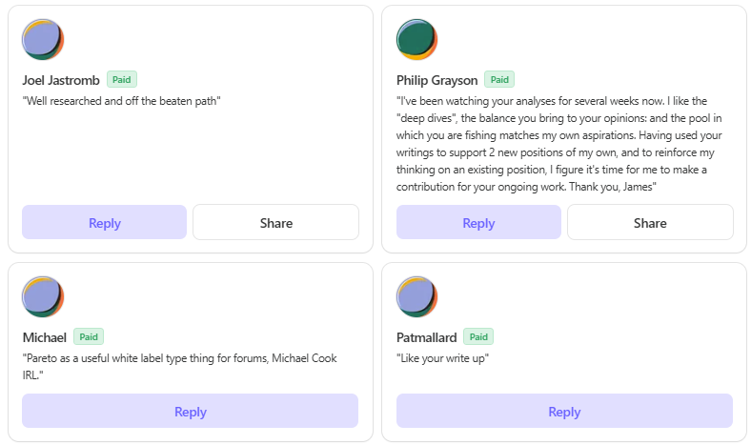This screenshot has height=445, width=751.
Task: Click the Paid badge beside Joel Jastromb
Action: point(122,79)
